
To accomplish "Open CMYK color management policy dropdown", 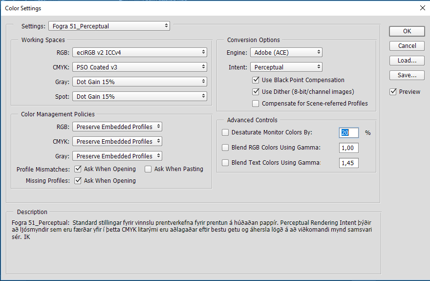I will tap(117, 141).
